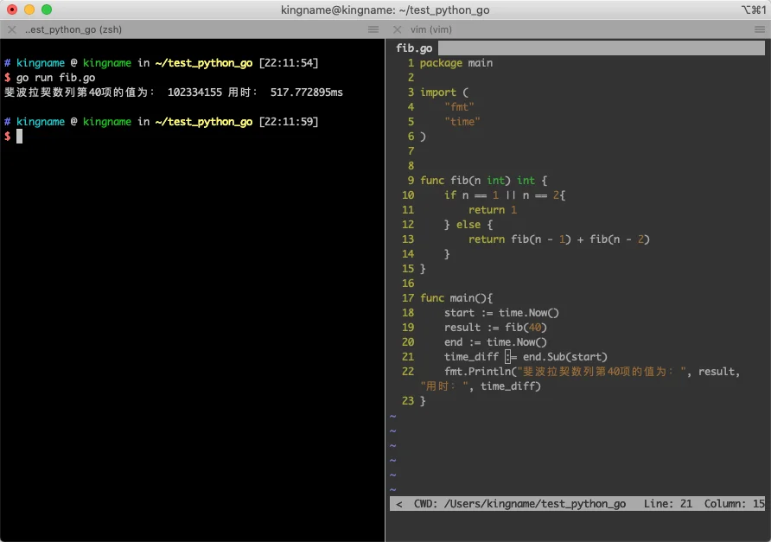Click the fib.go tab in vim
The width and height of the screenshot is (771, 542).
pyautogui.click(x=414, y=48)
